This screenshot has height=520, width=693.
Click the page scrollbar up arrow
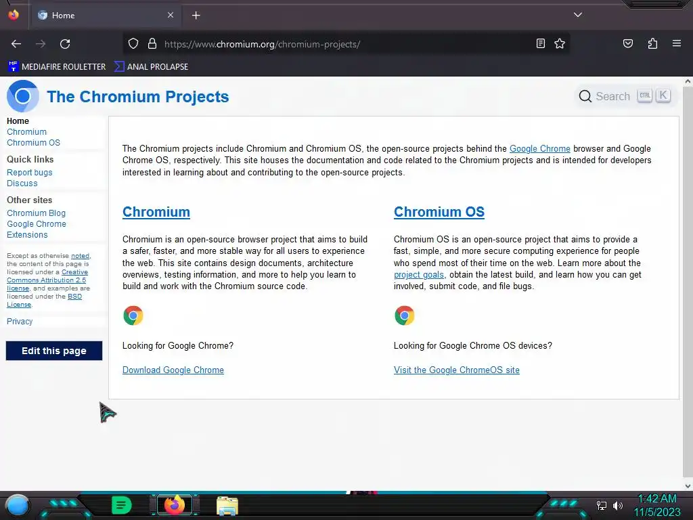pyautogui.click(x=688, y=81)
